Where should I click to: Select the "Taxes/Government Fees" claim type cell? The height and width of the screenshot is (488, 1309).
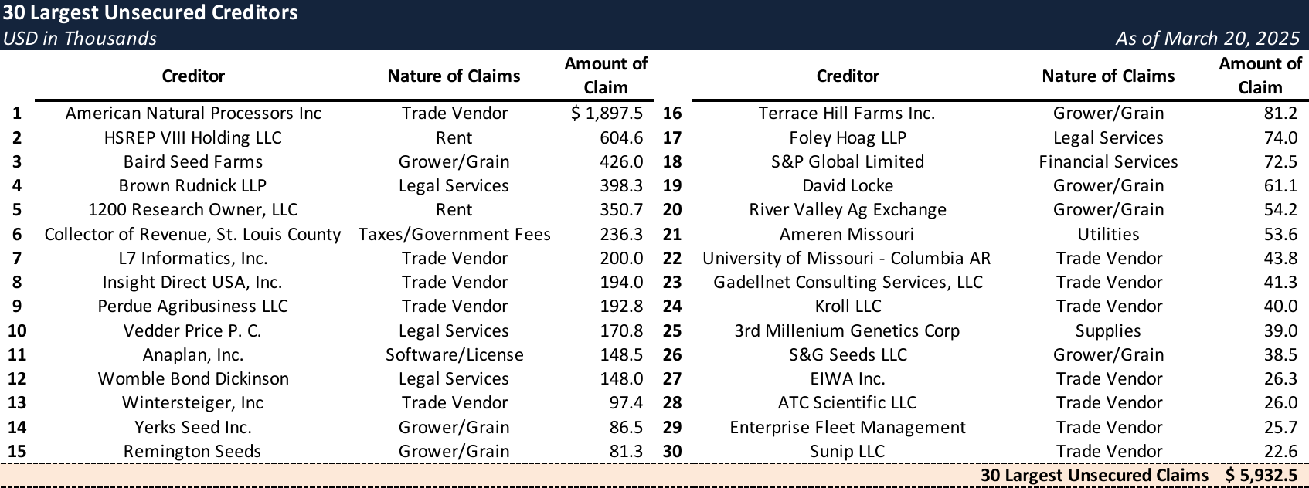point(454,234)
